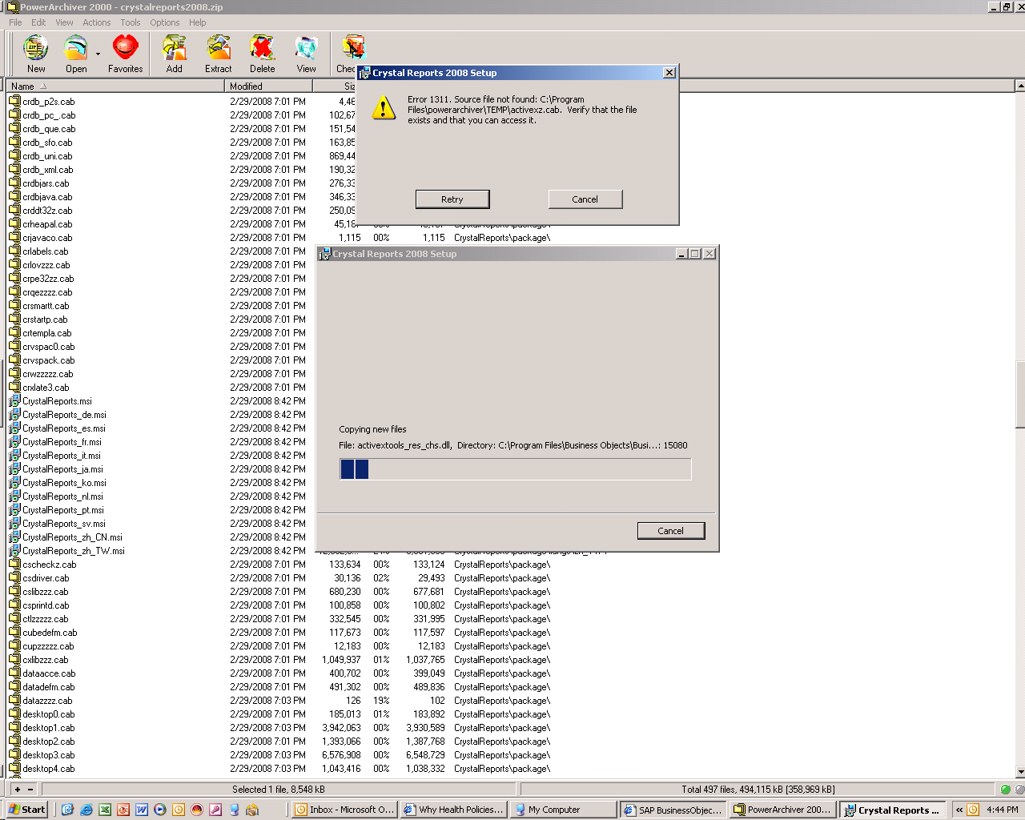Expand the Open button dropdown arrow
The width and height of the screenshot is (1025, 820).
click(x=98, y=54)
